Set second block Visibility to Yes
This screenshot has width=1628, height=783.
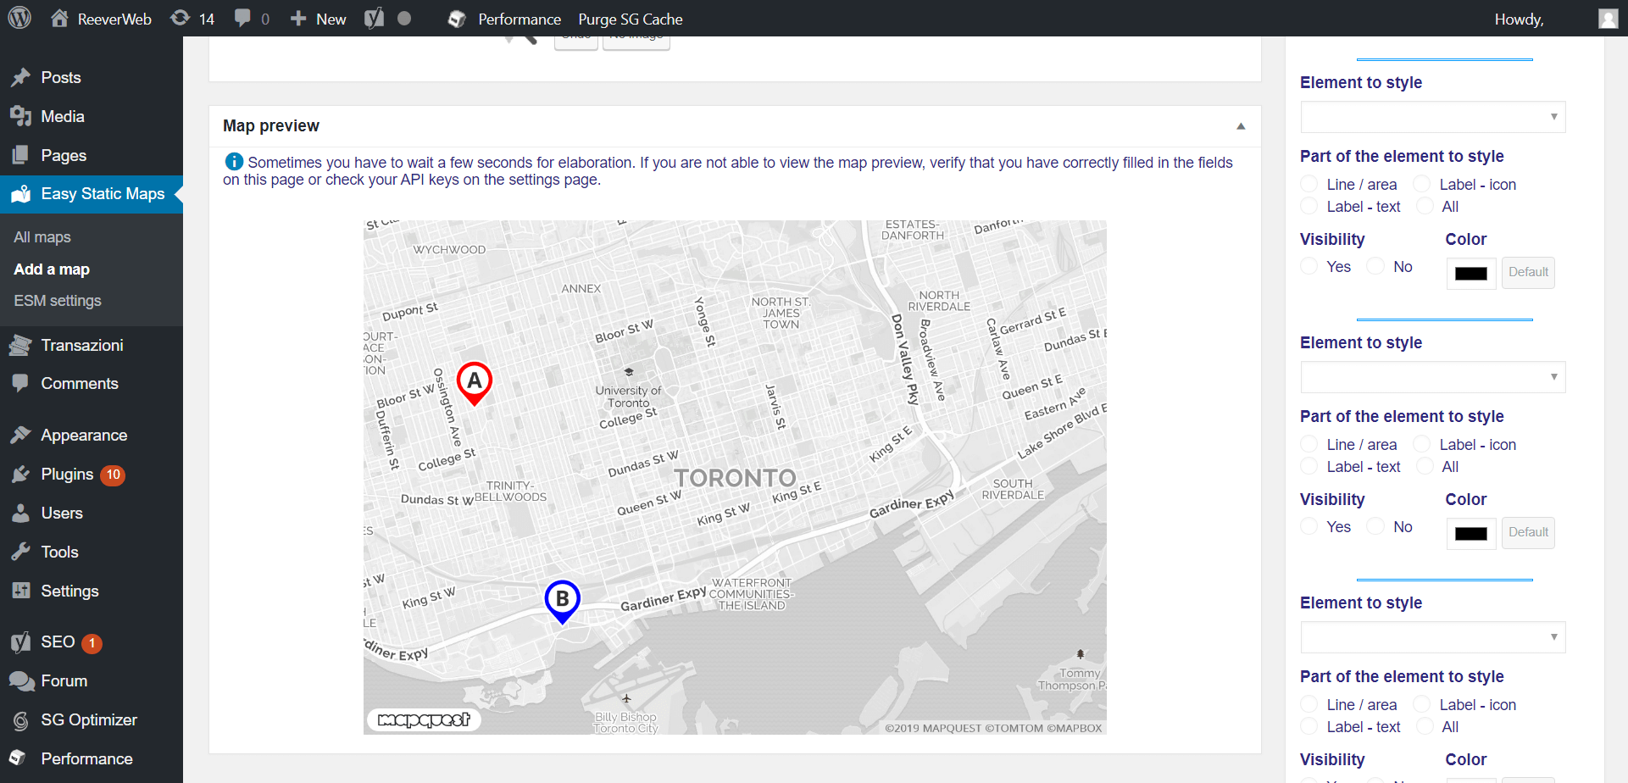[x=1309, y=526]
